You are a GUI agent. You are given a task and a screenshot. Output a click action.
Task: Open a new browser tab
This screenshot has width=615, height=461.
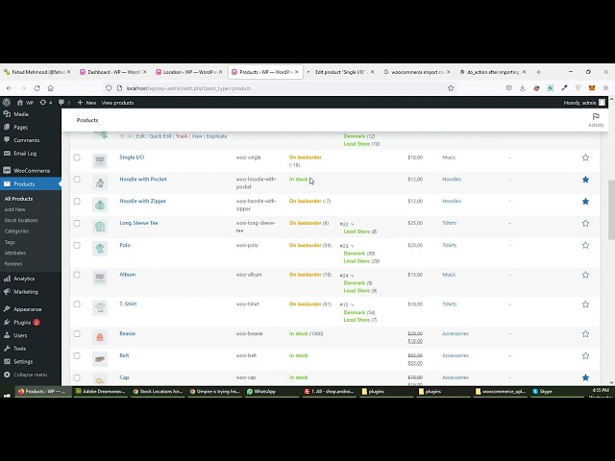point(538,72)
